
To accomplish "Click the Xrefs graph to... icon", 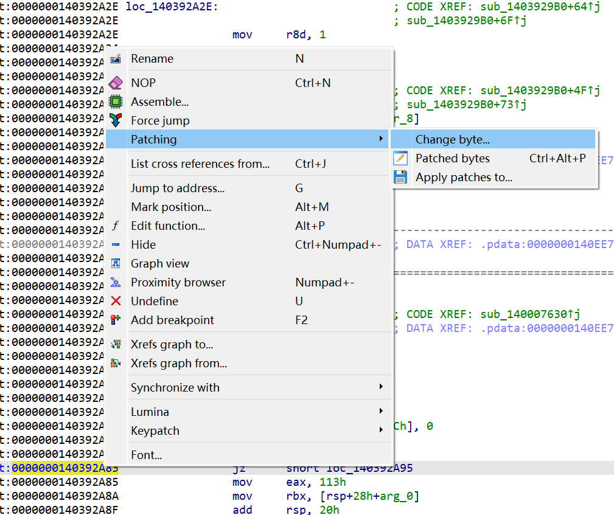I will [x=115, y=344].
